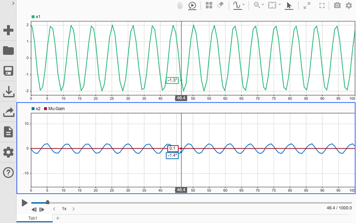Click bottom plot 46.4 cursor time marker

[x=181, y=190]
